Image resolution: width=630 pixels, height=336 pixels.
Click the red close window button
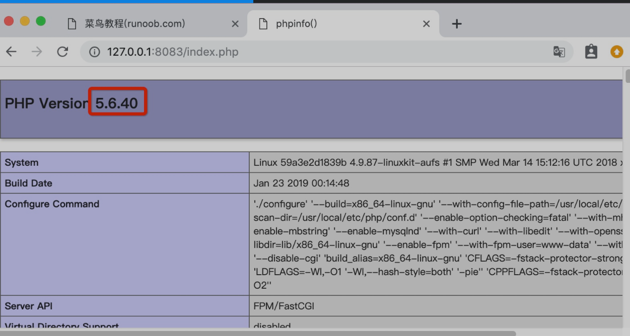point(9,21)
